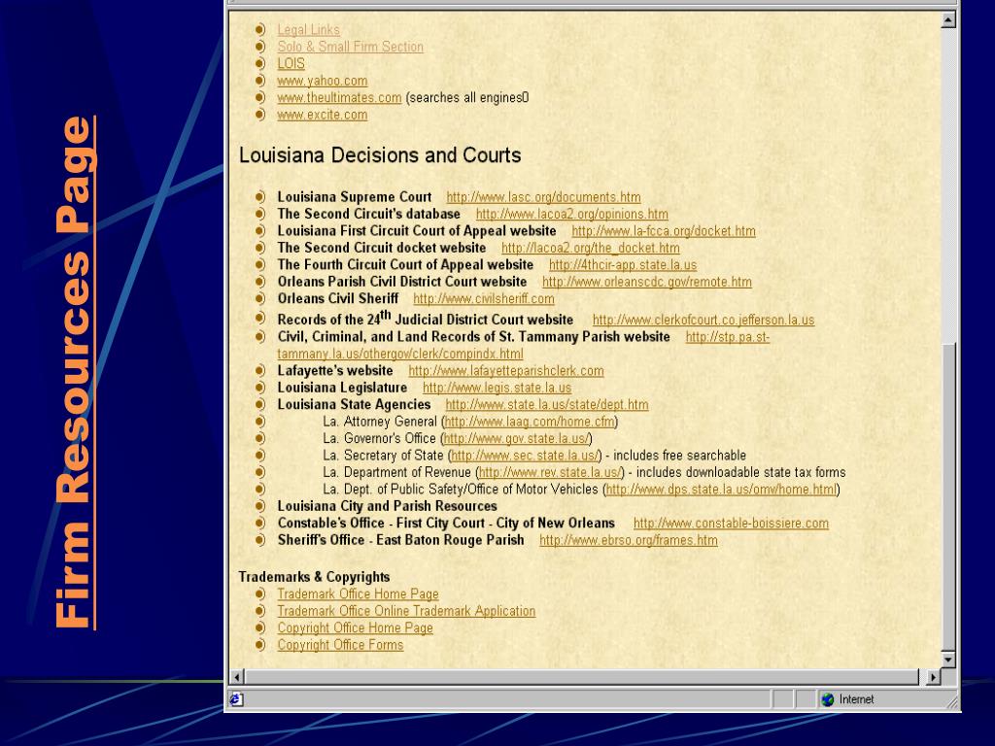995x746 pixels.
Task: Open la-fcca.org docket link
Action: pos(664,231)
